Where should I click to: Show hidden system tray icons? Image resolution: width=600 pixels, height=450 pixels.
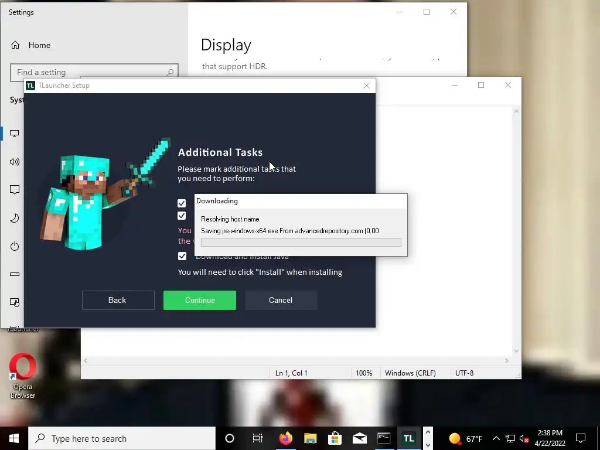(x=496, y=438)
